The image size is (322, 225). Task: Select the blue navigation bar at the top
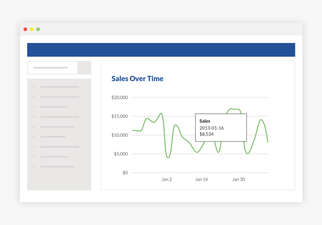pos(161,49)
